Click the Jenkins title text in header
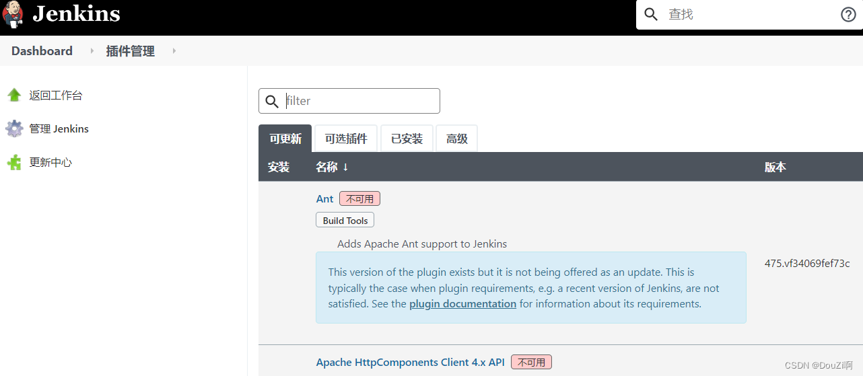This screenshot has width=863, height=376. coord(76,13)
